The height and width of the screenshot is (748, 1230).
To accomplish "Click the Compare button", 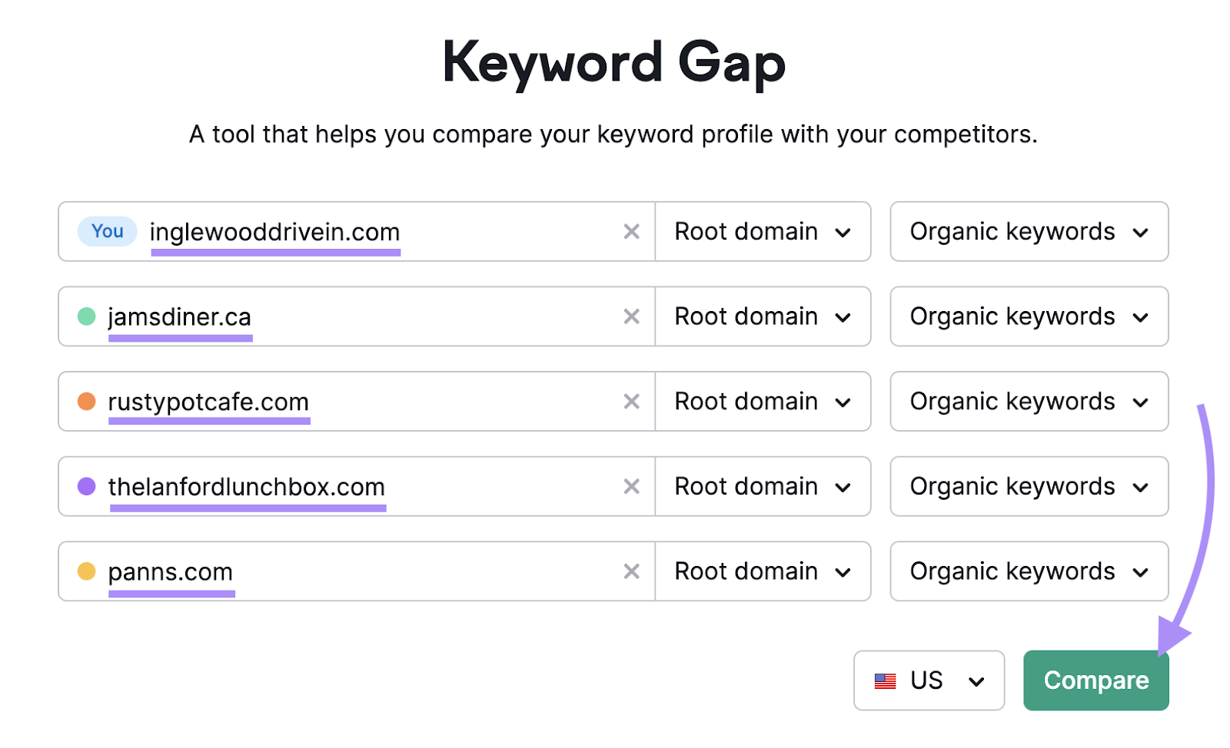I will point(1095,680).
